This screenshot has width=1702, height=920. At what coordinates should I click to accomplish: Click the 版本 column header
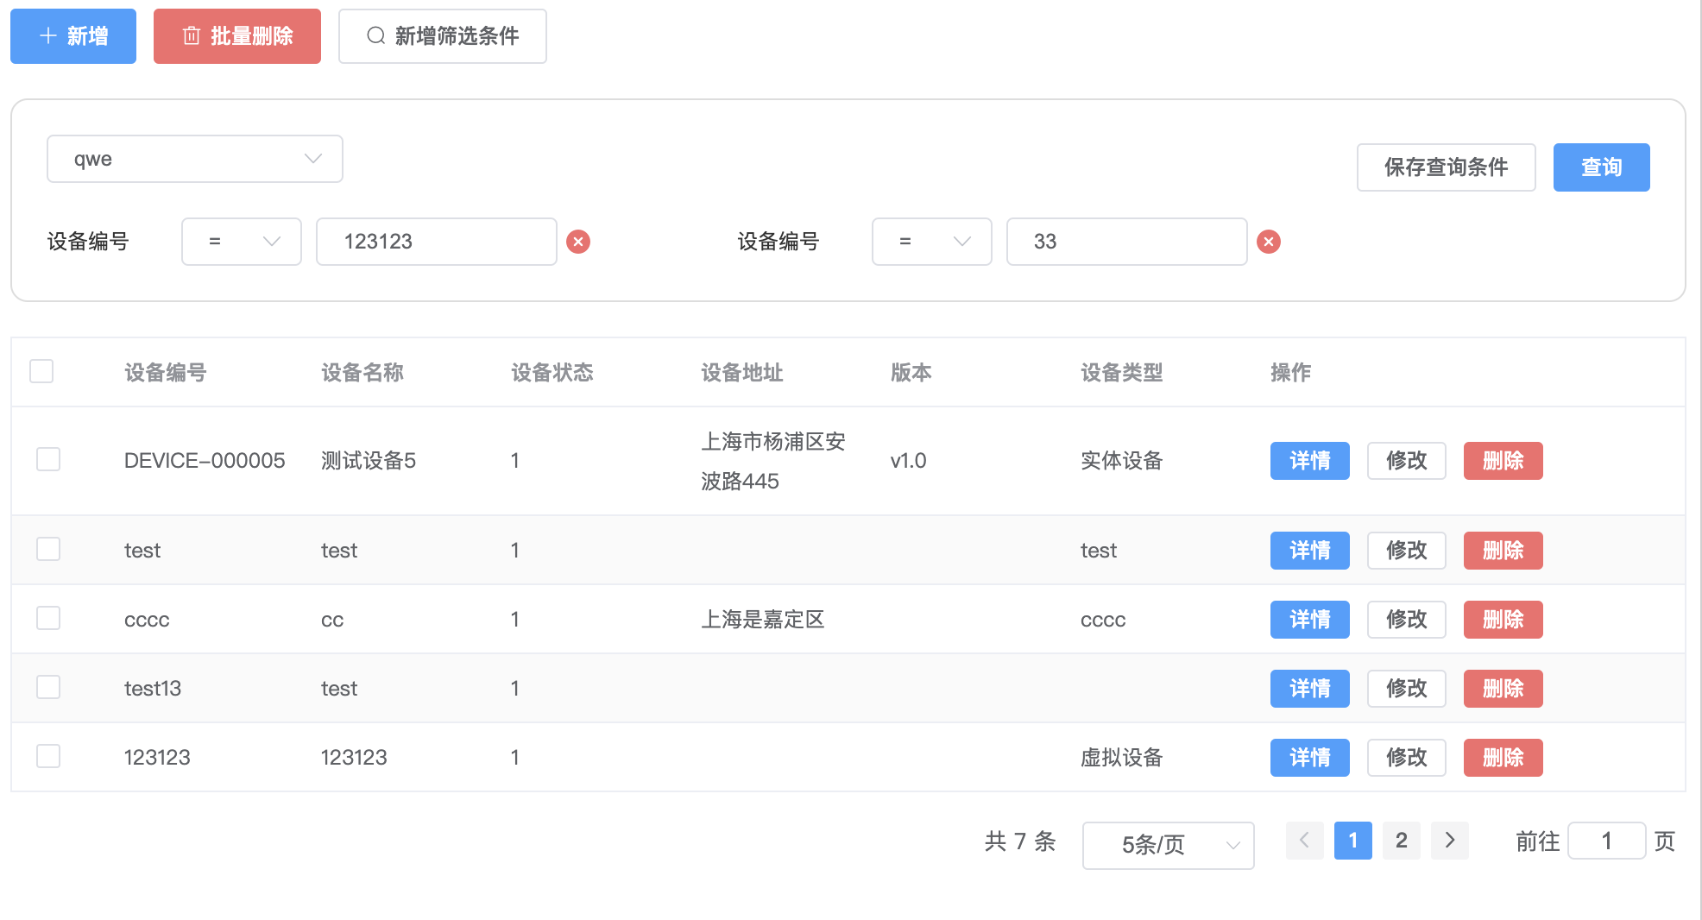point(911,373)
